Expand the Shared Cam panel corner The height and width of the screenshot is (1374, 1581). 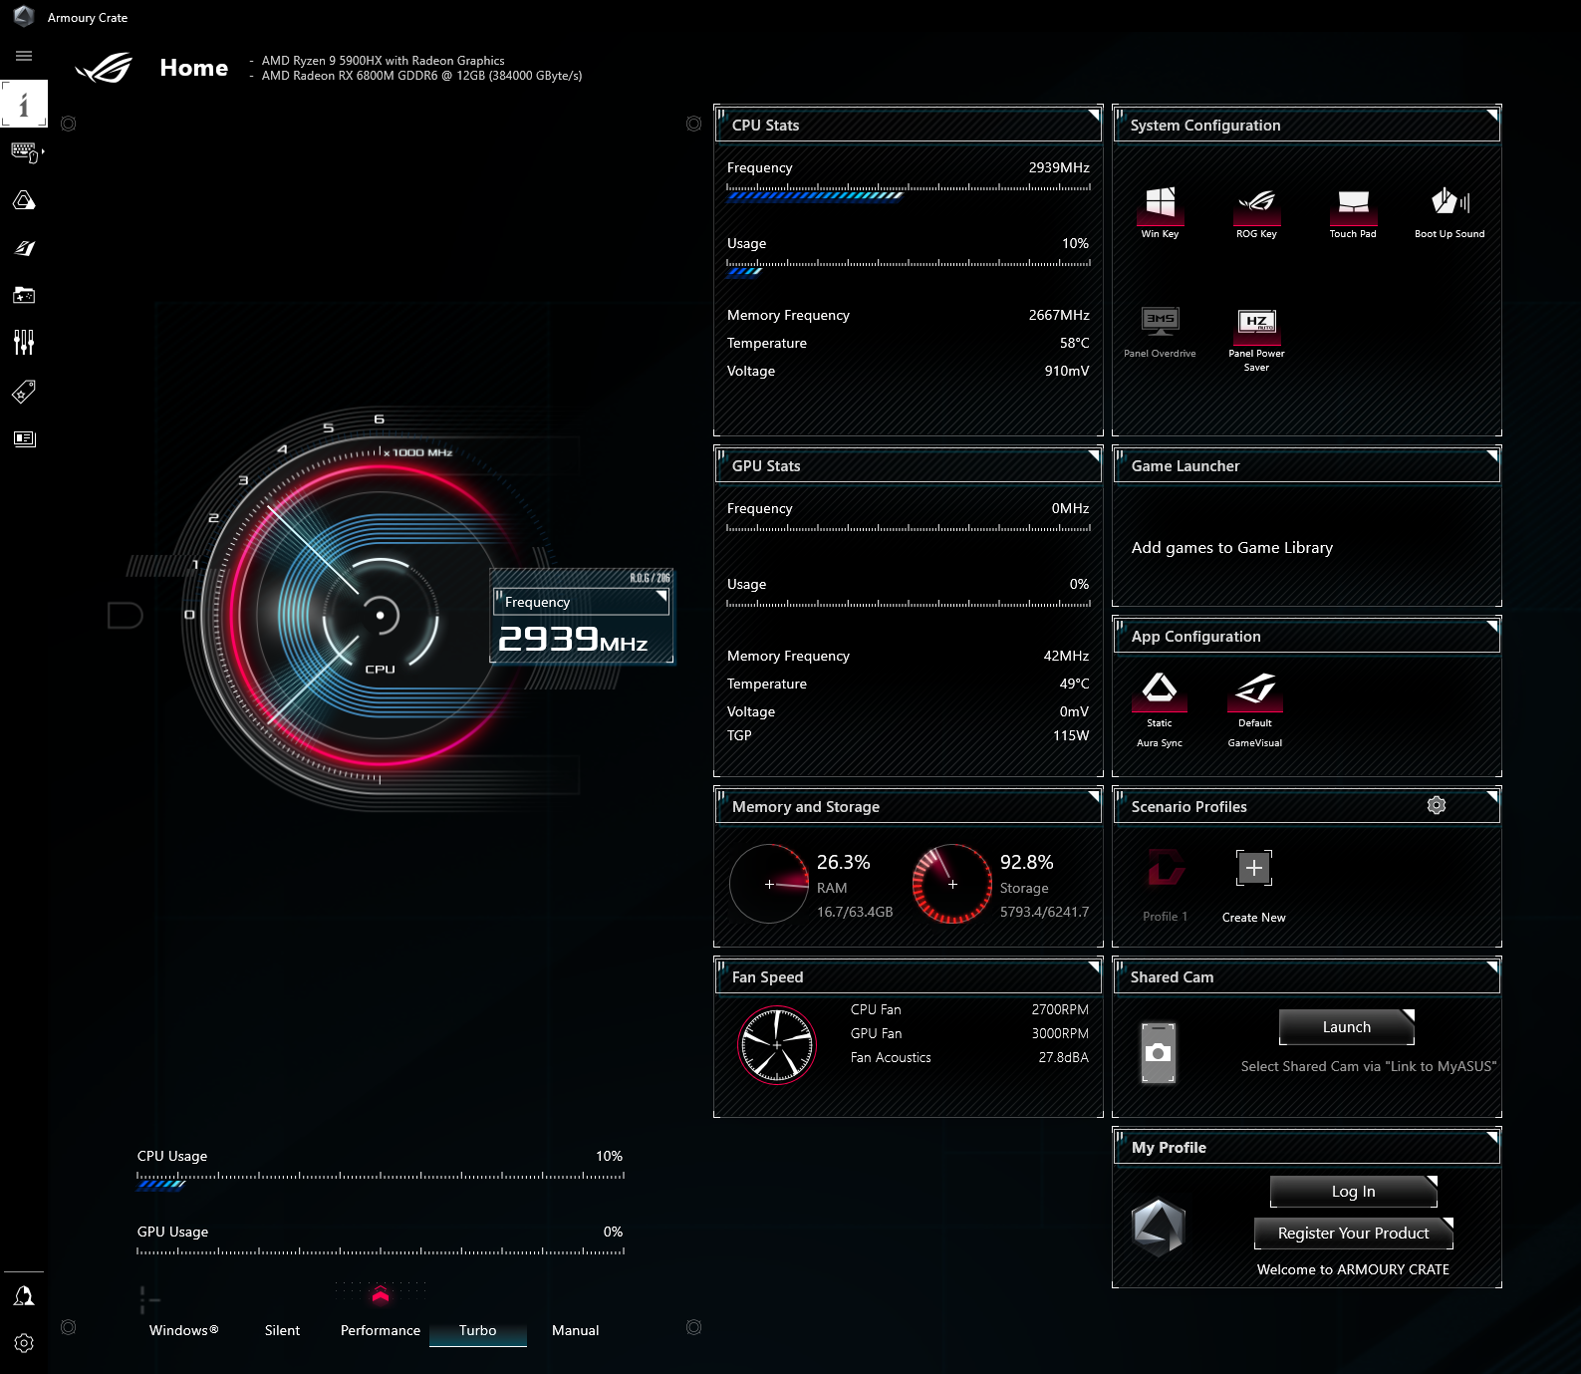pos(1491,966)
